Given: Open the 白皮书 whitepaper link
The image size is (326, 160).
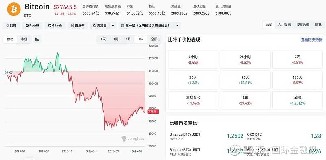Looking at the screenshot, I should click(x=78, y=26).
